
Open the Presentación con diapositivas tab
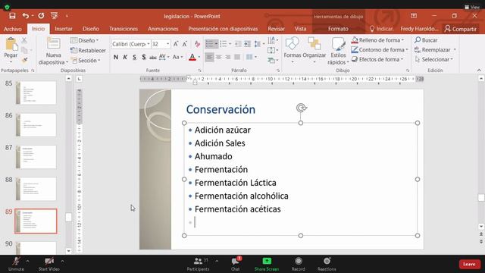(x=223, y=29)
